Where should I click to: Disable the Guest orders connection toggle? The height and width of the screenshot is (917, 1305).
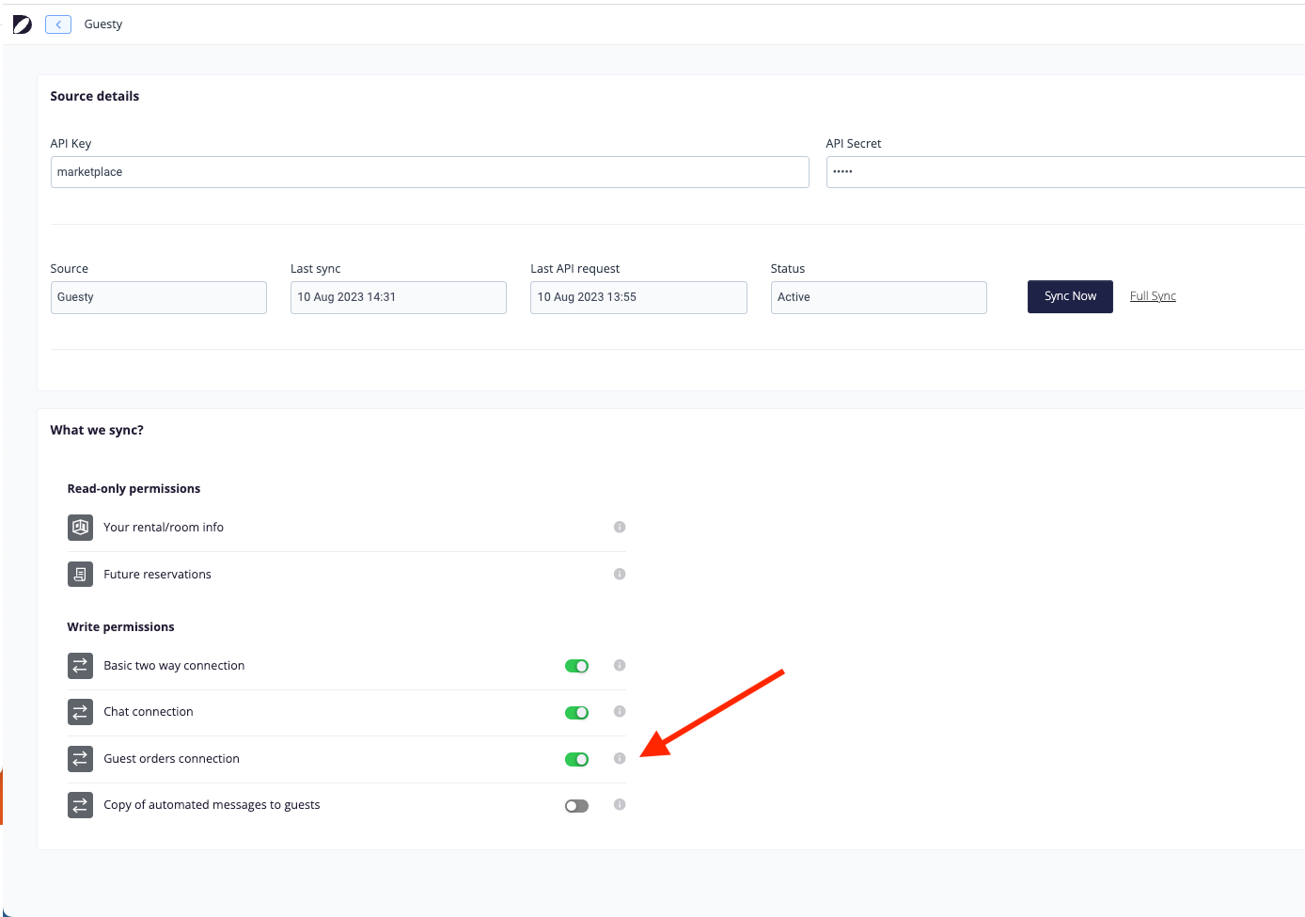coord(576,759)
